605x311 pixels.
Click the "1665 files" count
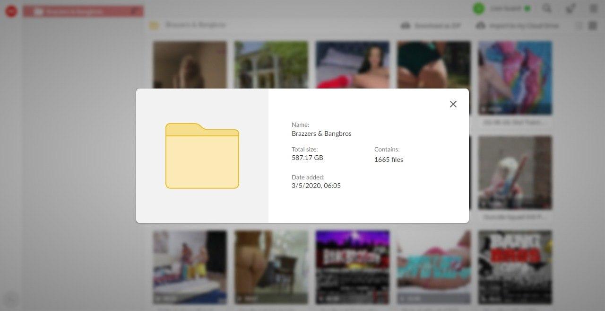389,160
